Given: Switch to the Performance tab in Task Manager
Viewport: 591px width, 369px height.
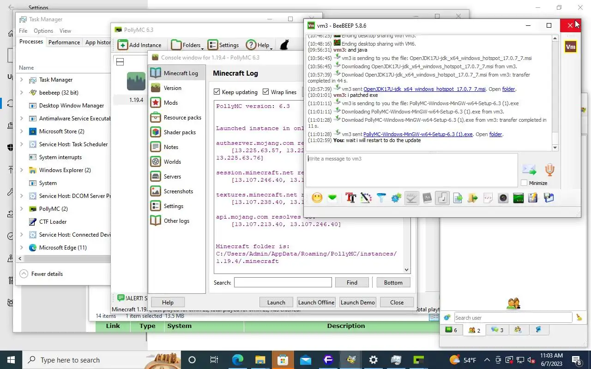Looking at the screenshot, I should point(64,42).
